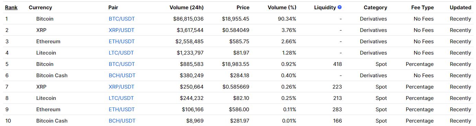Open the spot XRP/USDT pair in row 7
This screenshot has height=126, width=476.
pyautogui.click(x=121, y=87)
